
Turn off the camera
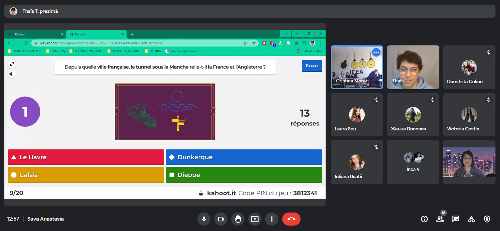tap(221, 219)
